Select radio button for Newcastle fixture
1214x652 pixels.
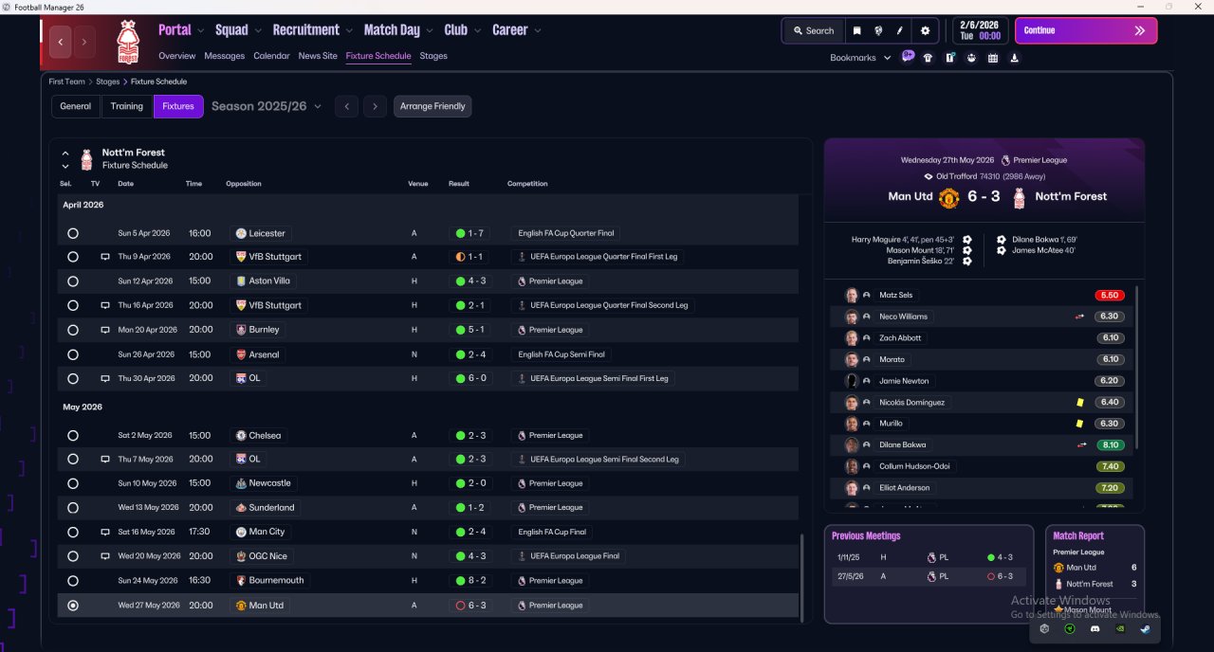pos(73,483)
